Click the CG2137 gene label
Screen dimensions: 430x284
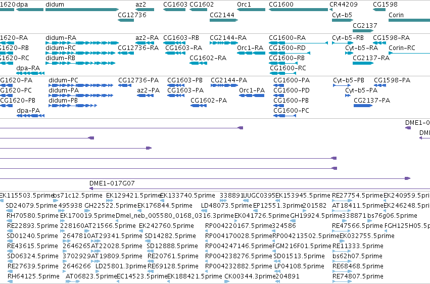point(365,25)
